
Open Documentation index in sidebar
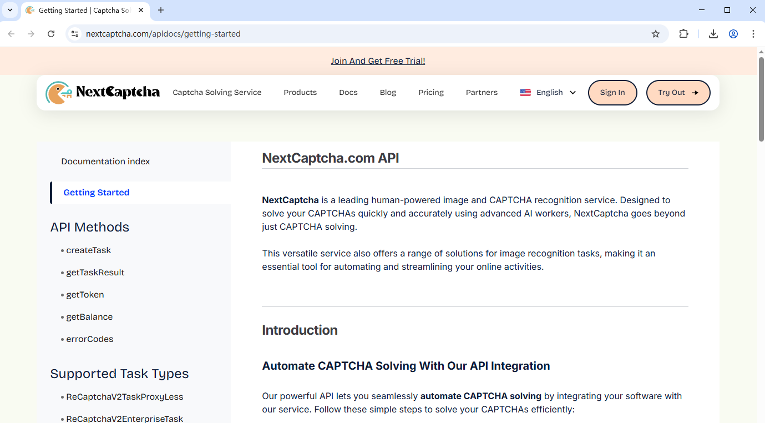[x=105, y=162]
